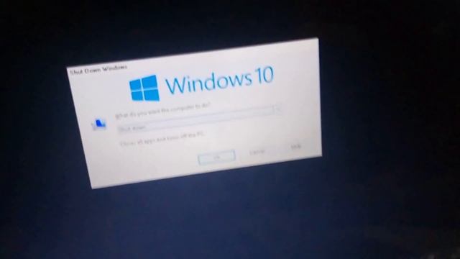Click the dropdown arrow beside the computer question
The image size is (460, 259).
(x=277, y=109)
